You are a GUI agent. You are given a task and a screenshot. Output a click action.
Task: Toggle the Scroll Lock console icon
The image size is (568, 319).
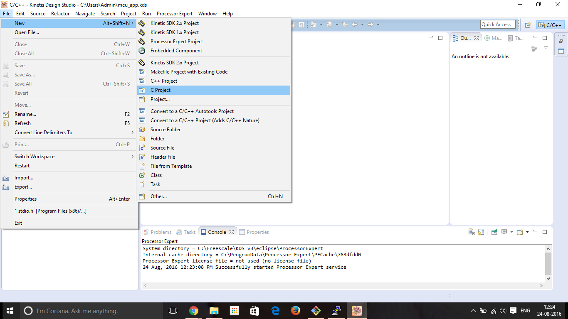481,232
